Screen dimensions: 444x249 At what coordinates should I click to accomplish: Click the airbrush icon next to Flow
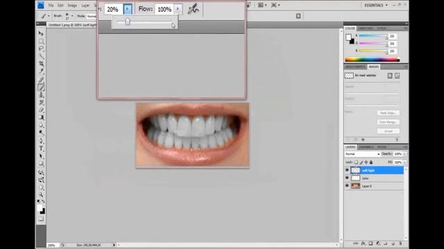coord(194,9)
